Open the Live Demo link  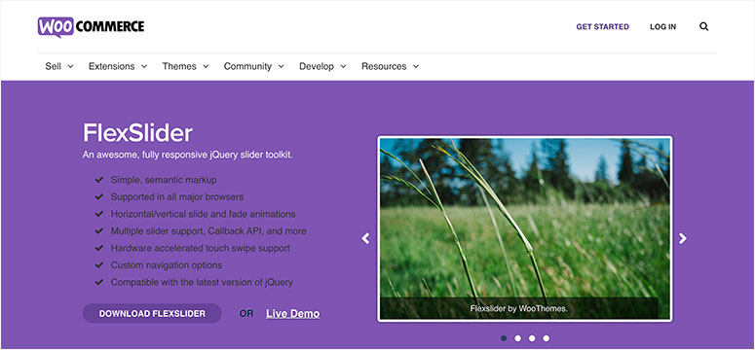point(293,314)
